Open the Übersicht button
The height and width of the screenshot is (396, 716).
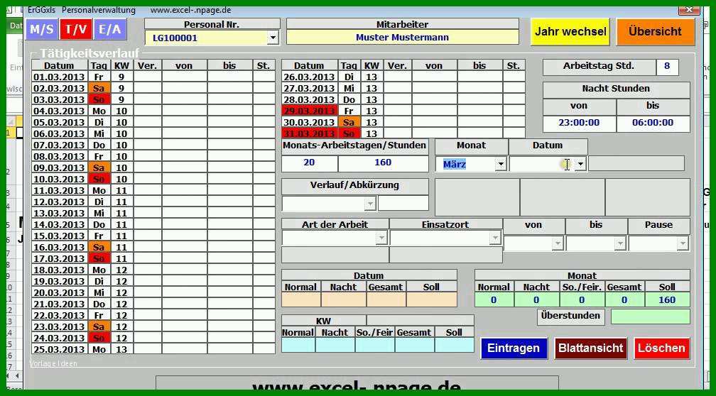click(655, 31)
